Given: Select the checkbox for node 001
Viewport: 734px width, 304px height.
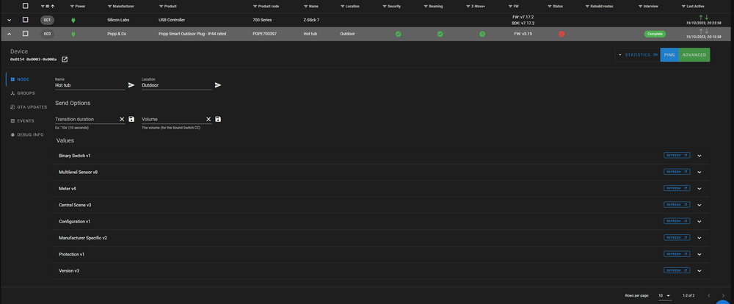Looking at the screenshot, I should click(x=25, y=20).
